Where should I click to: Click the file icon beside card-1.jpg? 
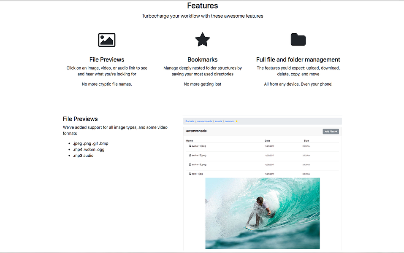(x=190, y=174)
